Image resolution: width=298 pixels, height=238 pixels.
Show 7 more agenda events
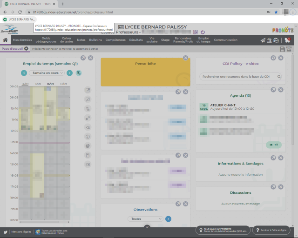274,145
